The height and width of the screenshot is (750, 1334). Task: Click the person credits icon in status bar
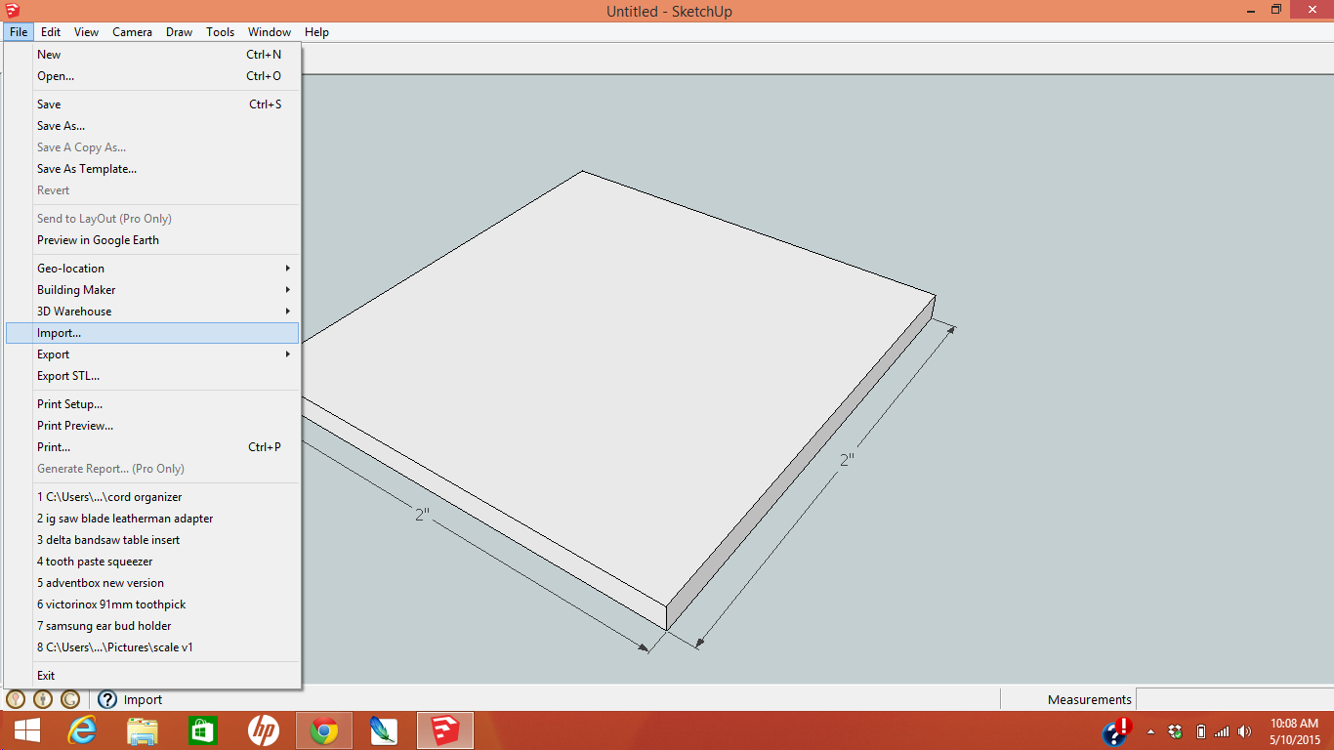tap(43, 699)
